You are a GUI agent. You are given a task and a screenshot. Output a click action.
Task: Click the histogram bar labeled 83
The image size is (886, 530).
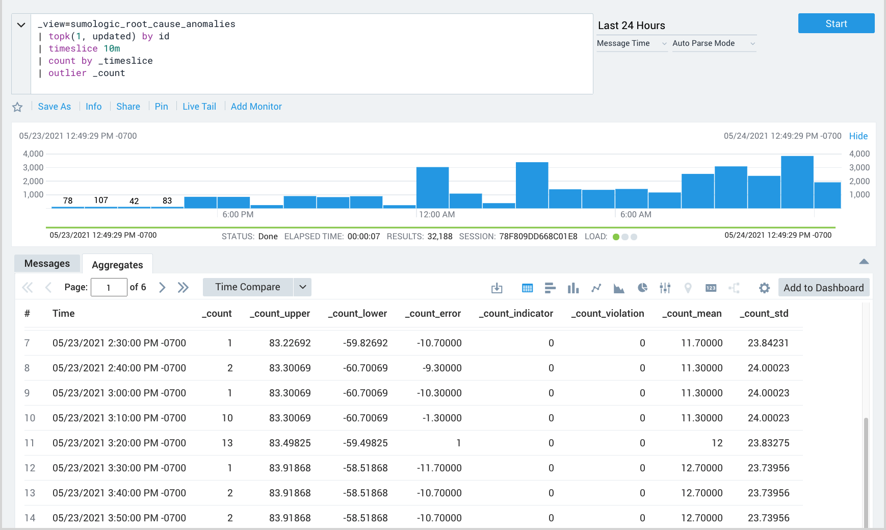167,207
